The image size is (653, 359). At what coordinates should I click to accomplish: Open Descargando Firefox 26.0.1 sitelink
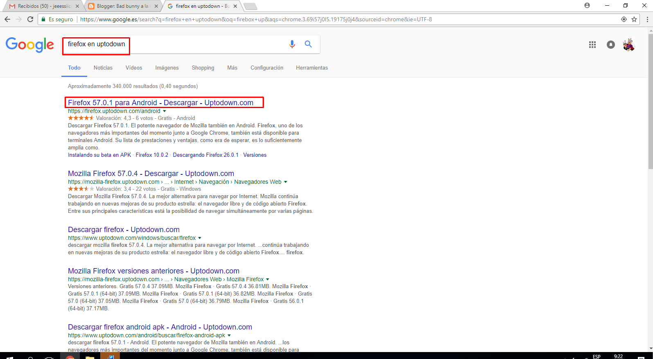pyautogui.click(x=205, y=155)
